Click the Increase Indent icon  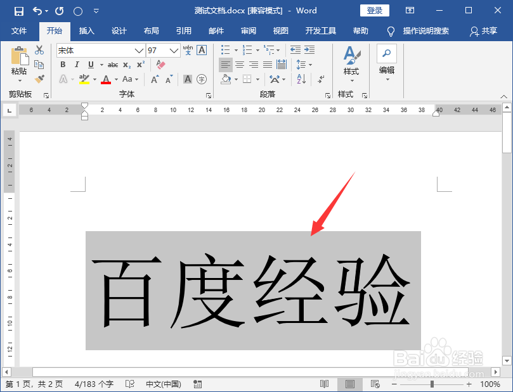coord(309,50)
